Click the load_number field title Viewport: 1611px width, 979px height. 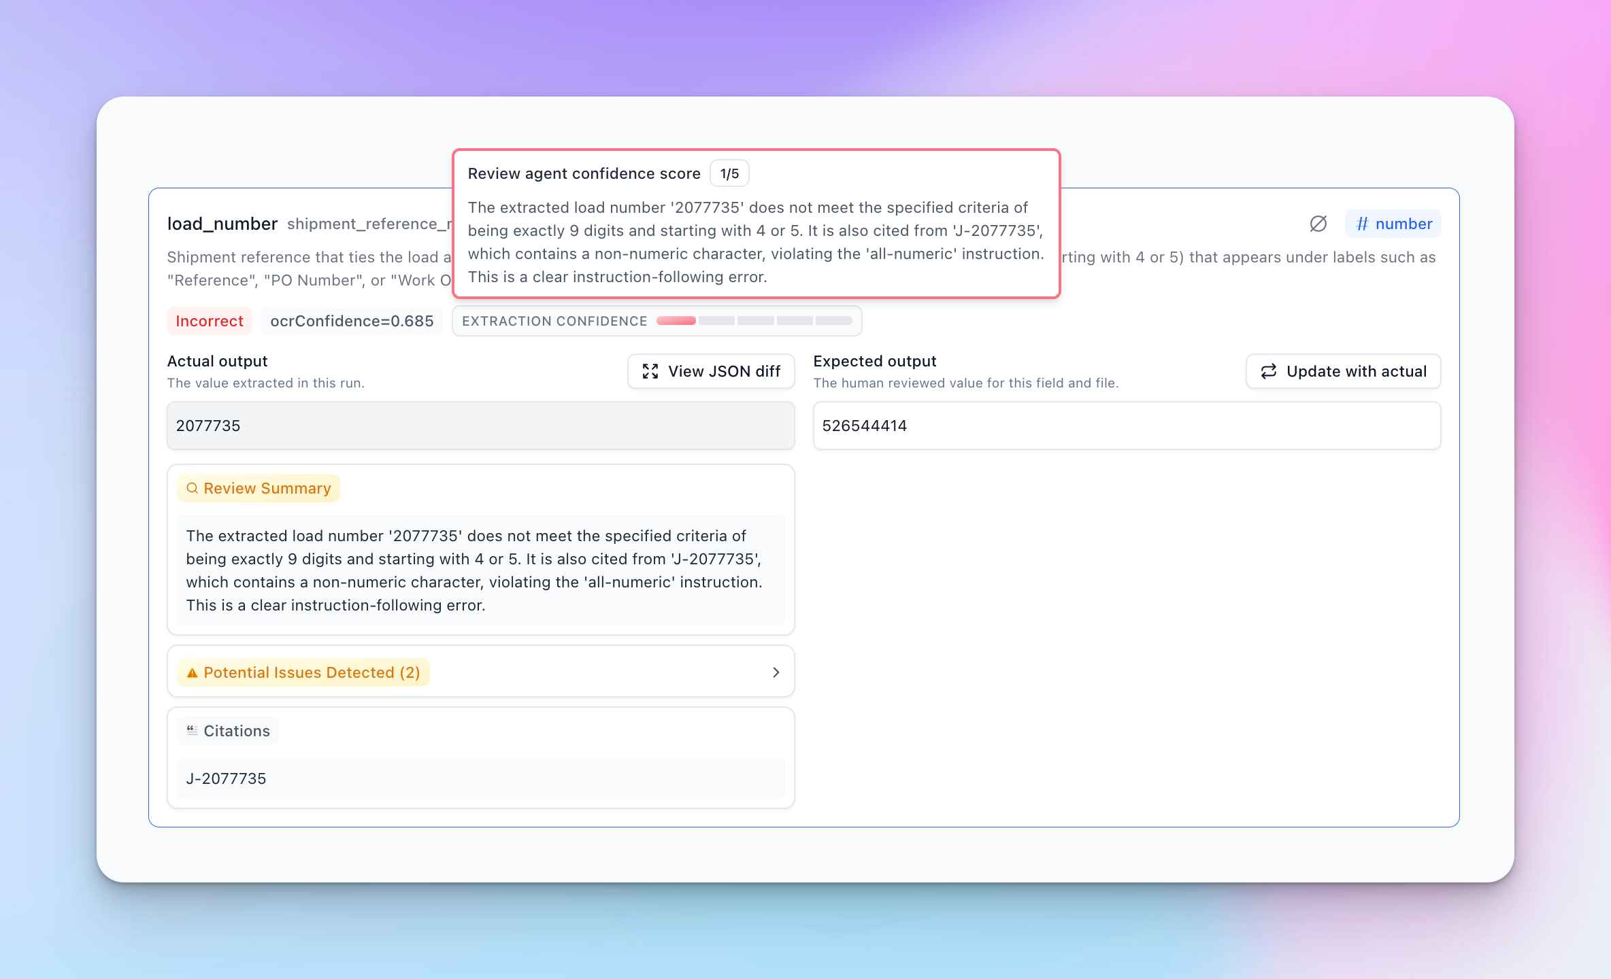pos(222,224)
